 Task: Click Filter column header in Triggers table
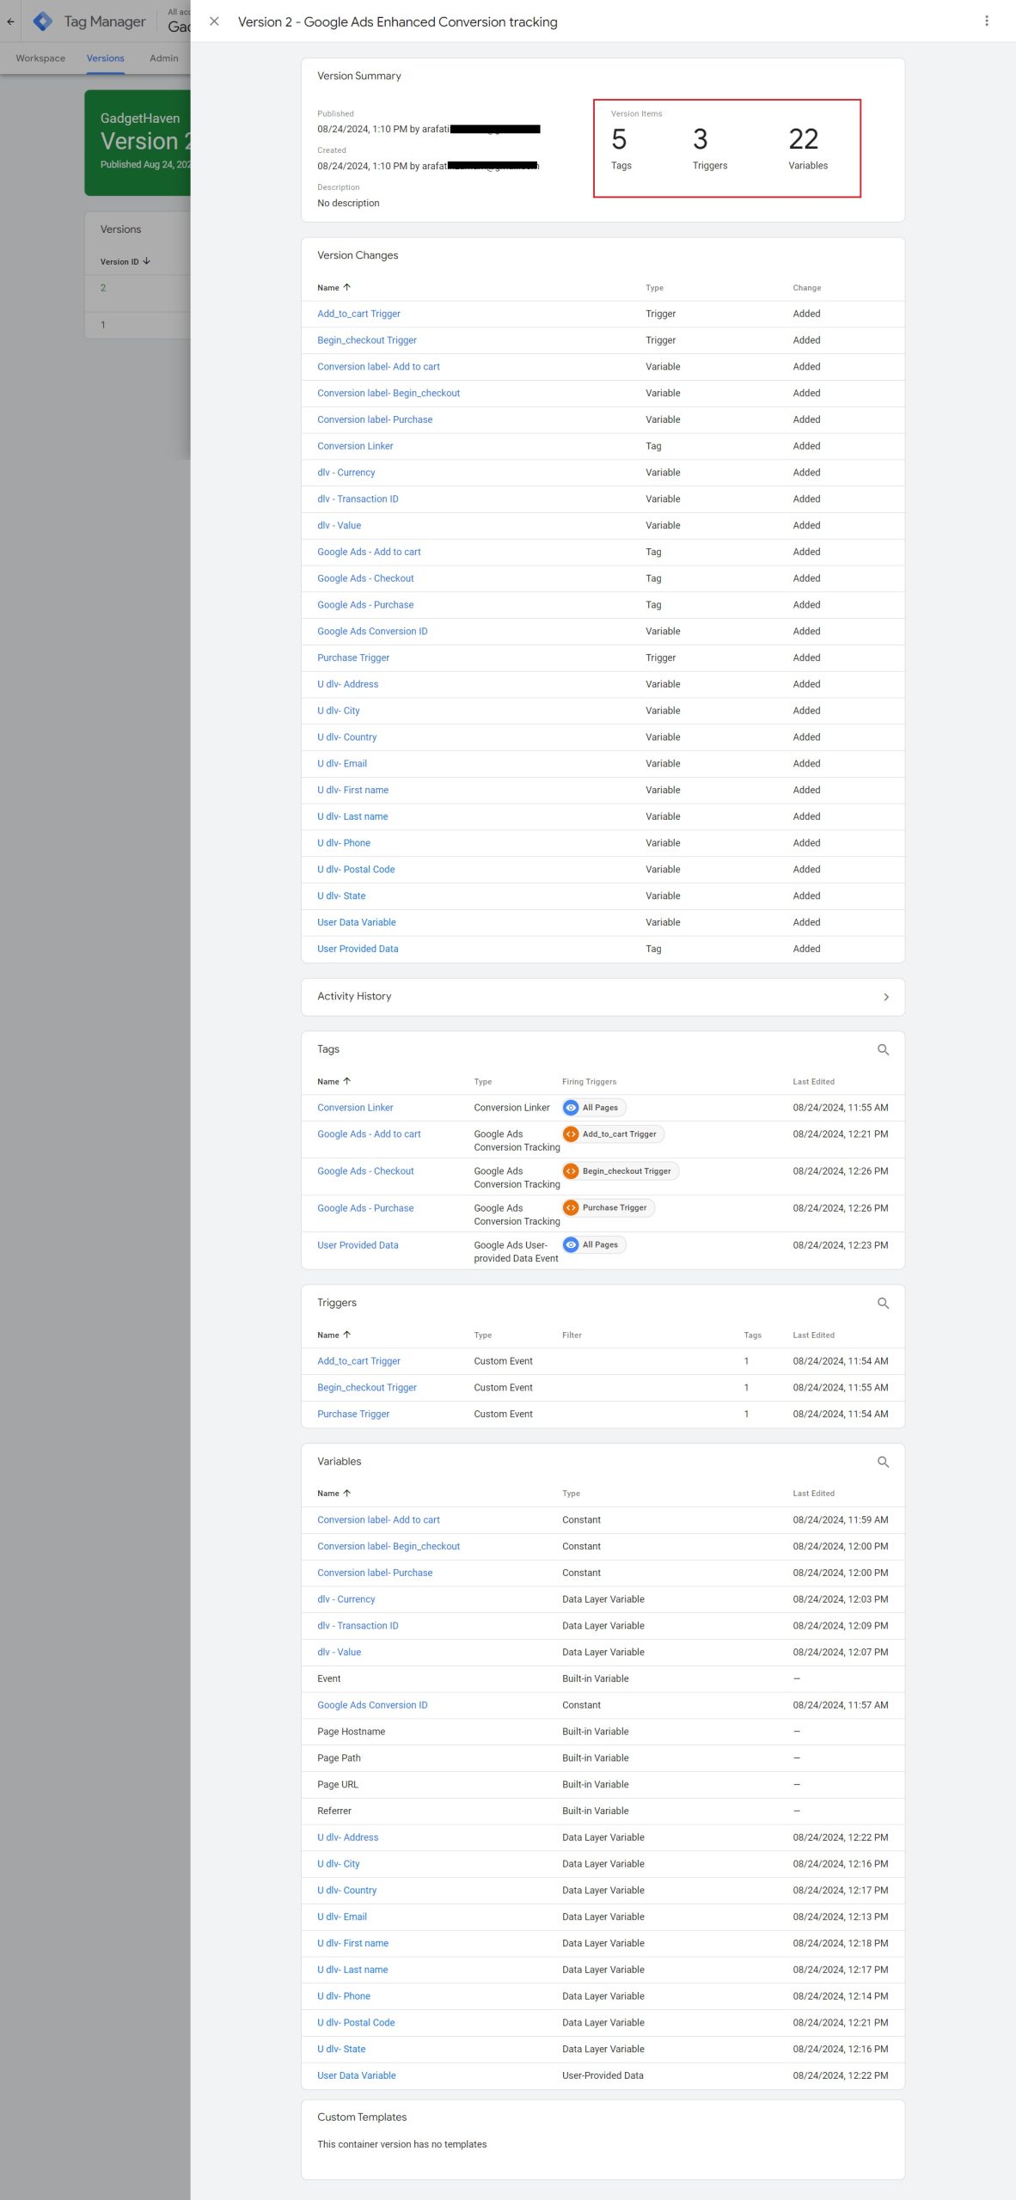572,1336
